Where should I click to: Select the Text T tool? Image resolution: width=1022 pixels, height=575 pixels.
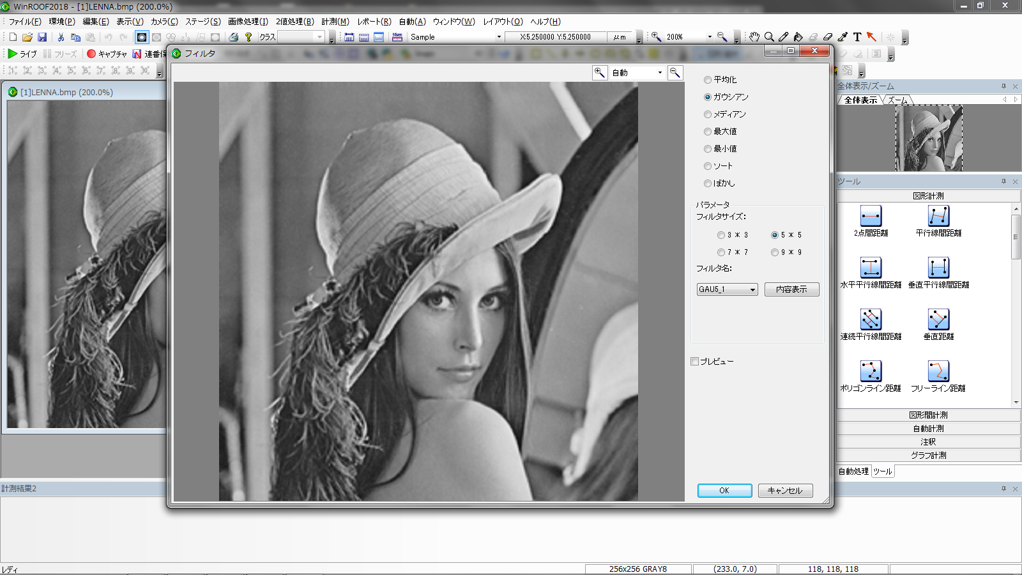857,37
